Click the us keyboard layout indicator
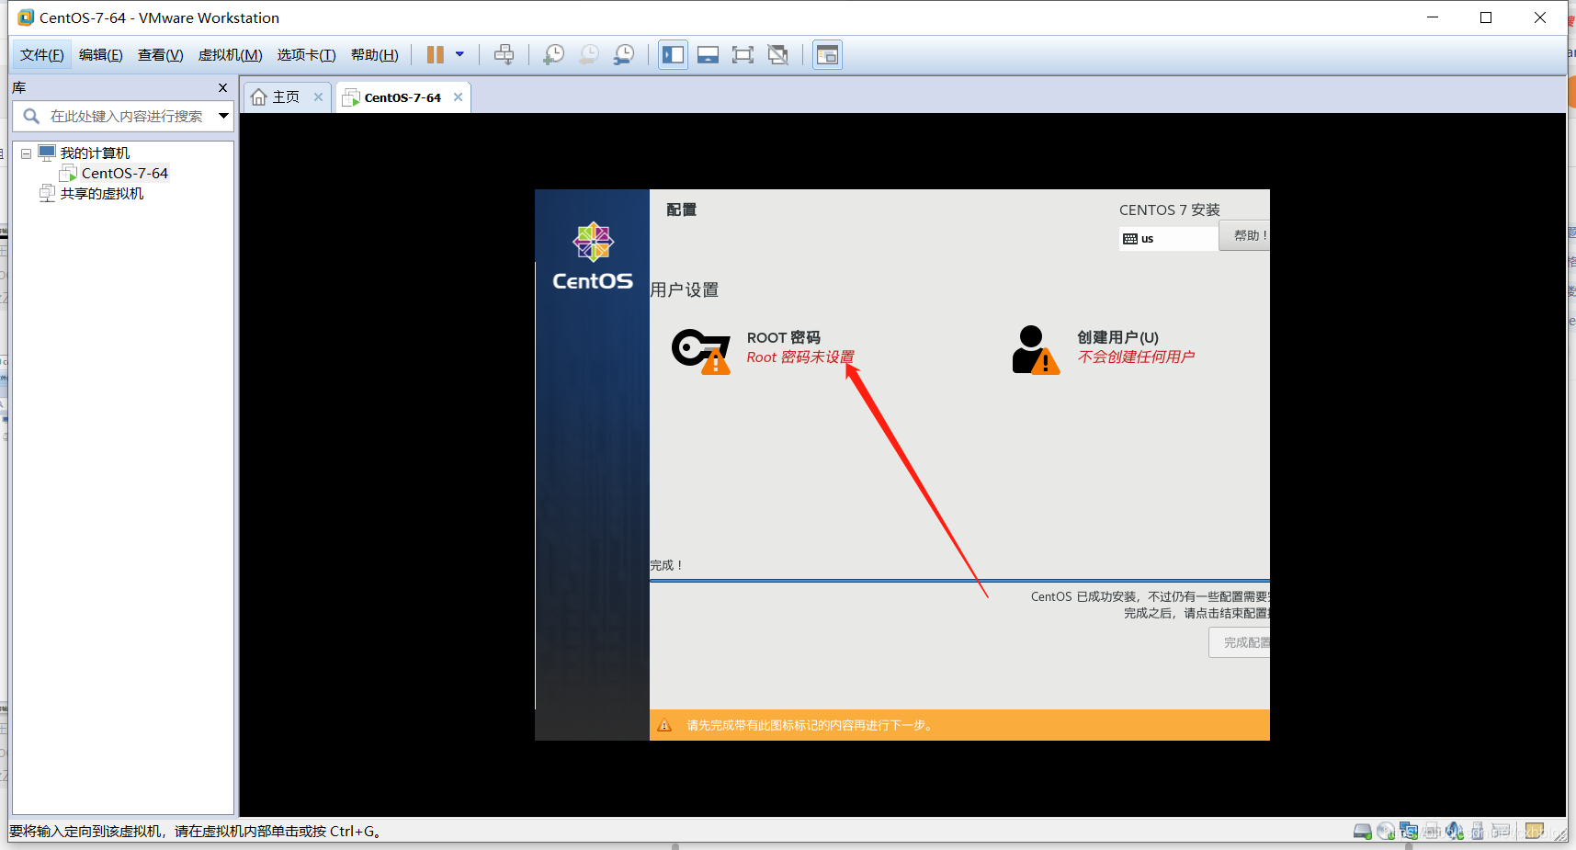The height and width of the screenshot is (850, 1576). [x=1168, y=239]
